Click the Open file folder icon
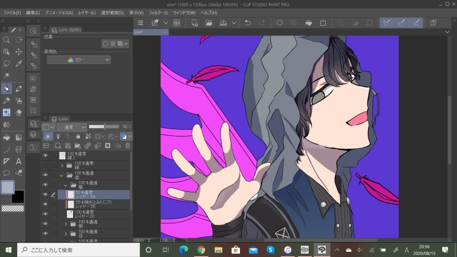 209,23
